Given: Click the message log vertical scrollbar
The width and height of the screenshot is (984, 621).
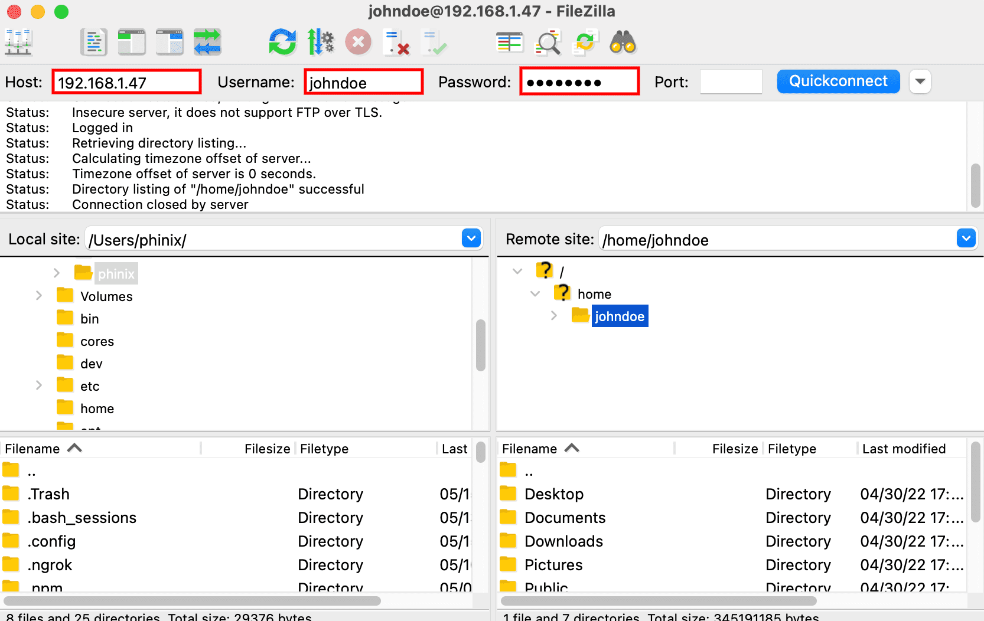Looking at the screenshot, I should 976,186.
